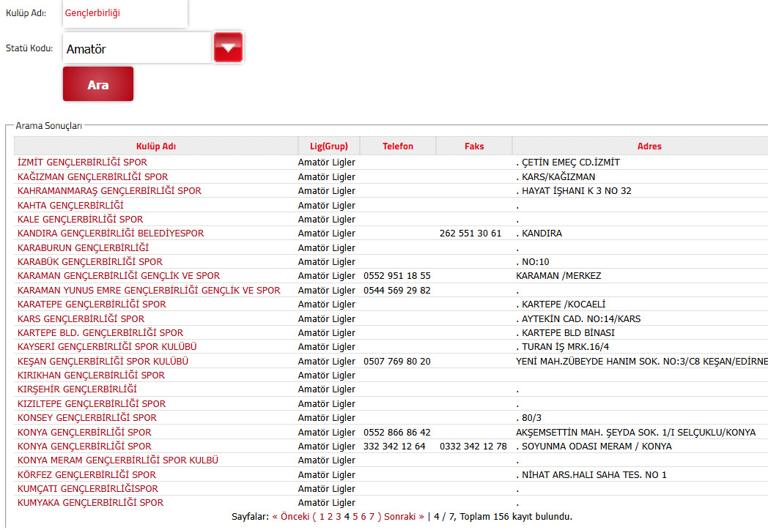Screen dimensions: 768x530
Task: Open KONYA GENÇLERBİRLİĞİ SPOR with phone 0552 866 86 42
Action: point(84,432)
